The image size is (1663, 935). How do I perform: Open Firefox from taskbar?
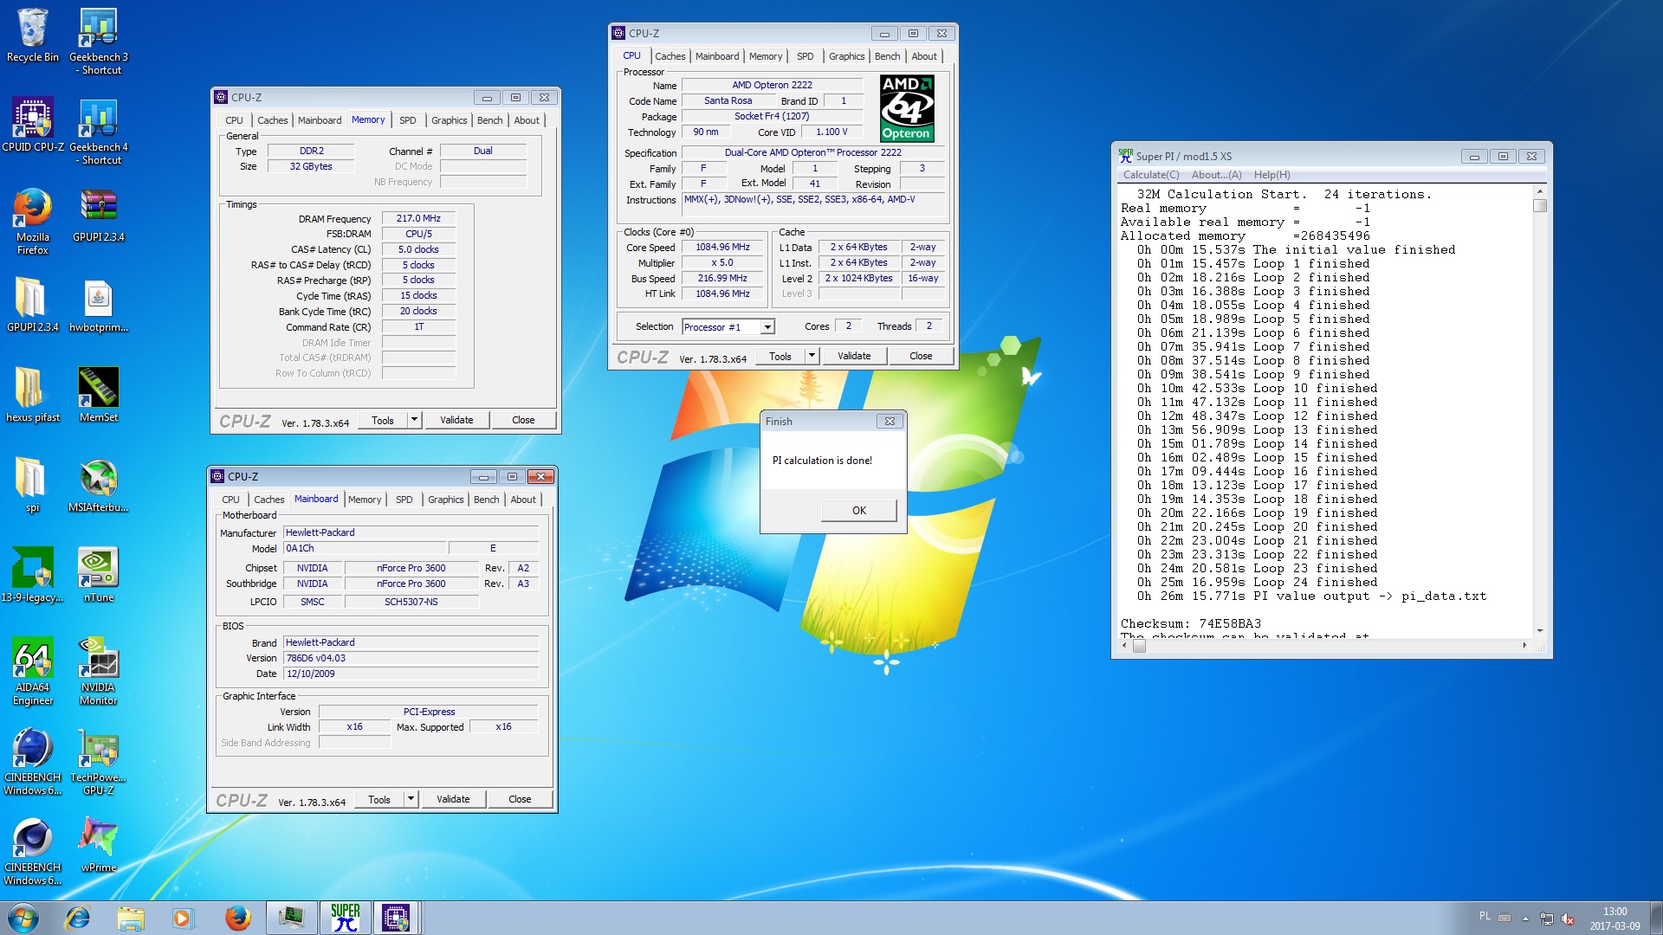click(237, 918)
